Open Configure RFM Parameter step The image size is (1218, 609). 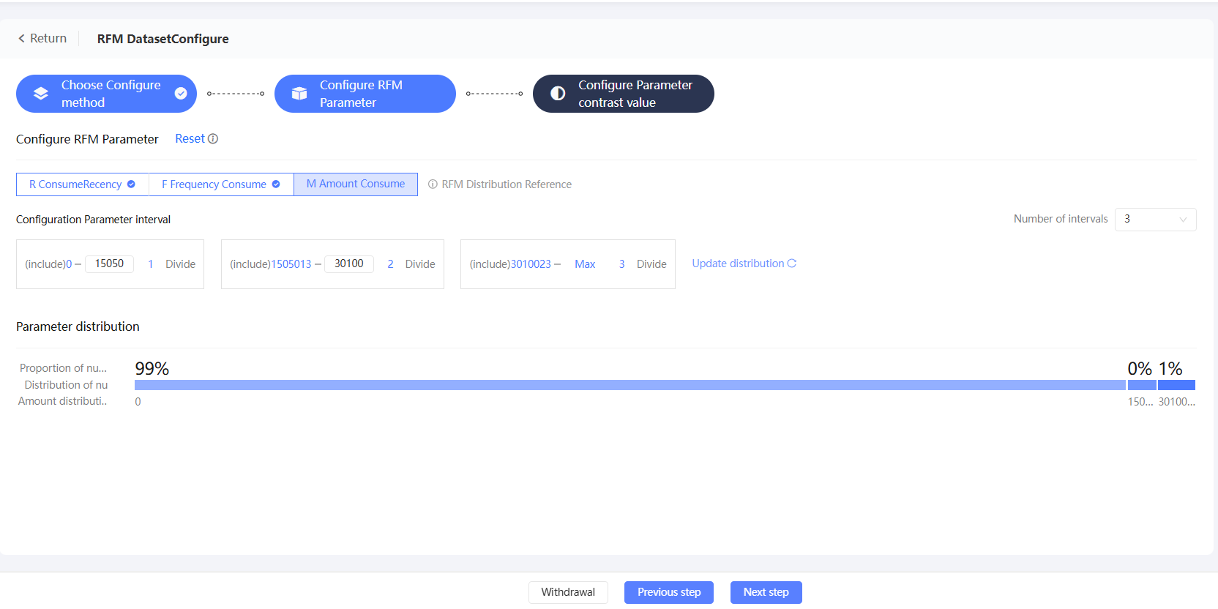click(x=365, y=94)
